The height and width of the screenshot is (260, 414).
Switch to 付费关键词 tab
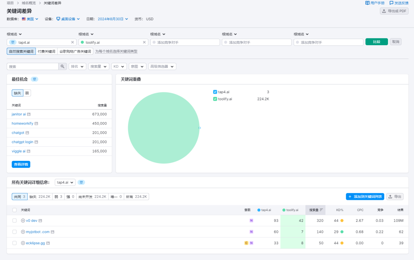(46, 51)
